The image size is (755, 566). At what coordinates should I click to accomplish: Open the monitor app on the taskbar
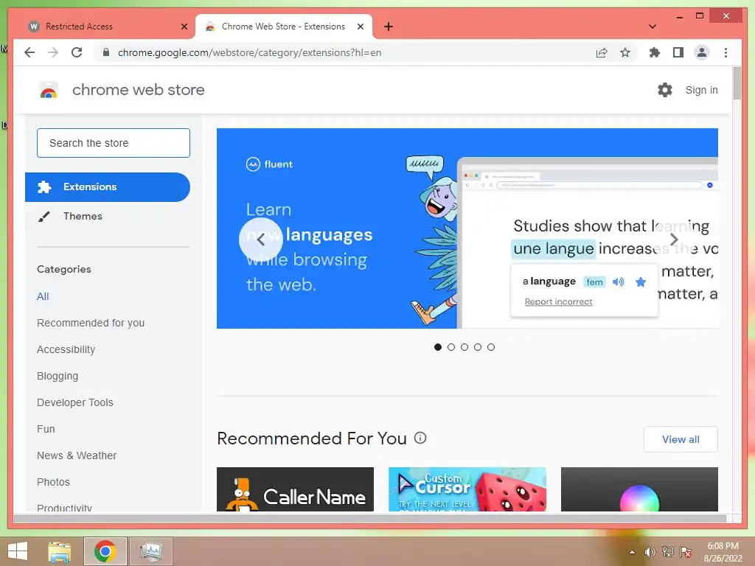pyautogui.click(x=150, y=551)
